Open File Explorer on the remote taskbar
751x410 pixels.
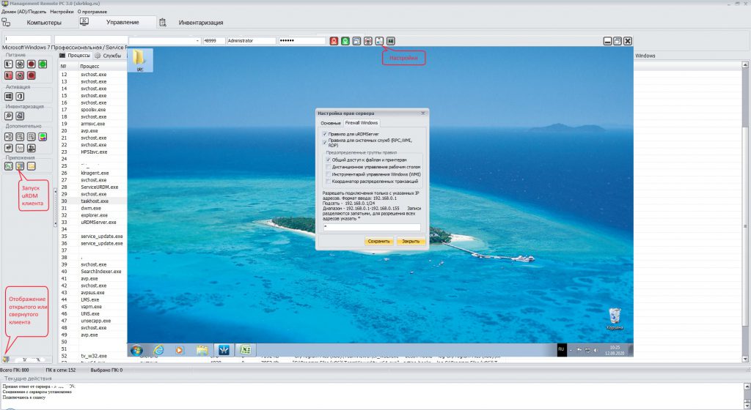tap(202, 350)
